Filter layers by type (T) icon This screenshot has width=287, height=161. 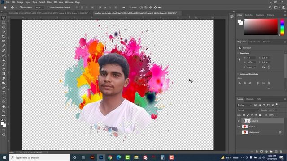264,105
